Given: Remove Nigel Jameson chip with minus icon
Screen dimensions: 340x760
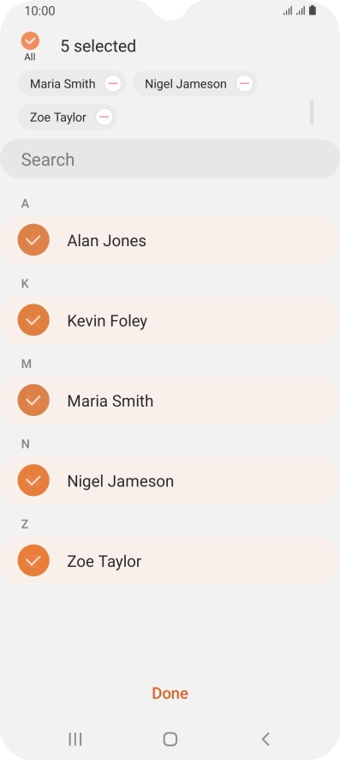Looking at the screenshot, I should tap(244, 84).
